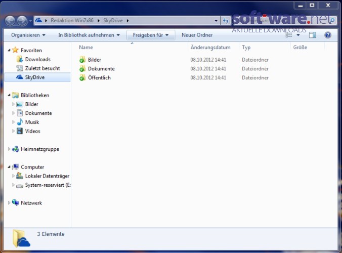Screen dimensions: 342x253
Task: Collapse the Computer node
Action: click(9, 167)
